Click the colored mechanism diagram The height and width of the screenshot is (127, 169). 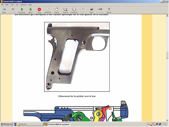click(76, 111)
